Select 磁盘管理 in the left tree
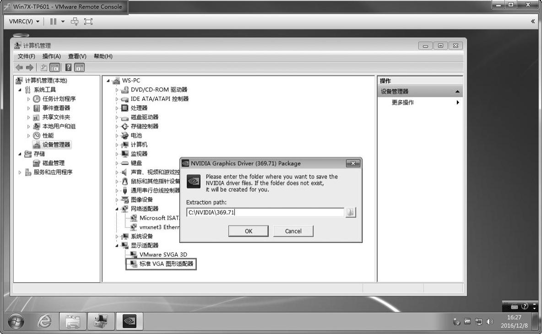The image size is (542, 334). [53, 163]
